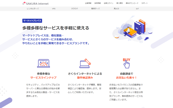173x108 pixels.
Task: Click the books and cloud hero illustration
Action: pyautogui.click(x=133, y=29)
